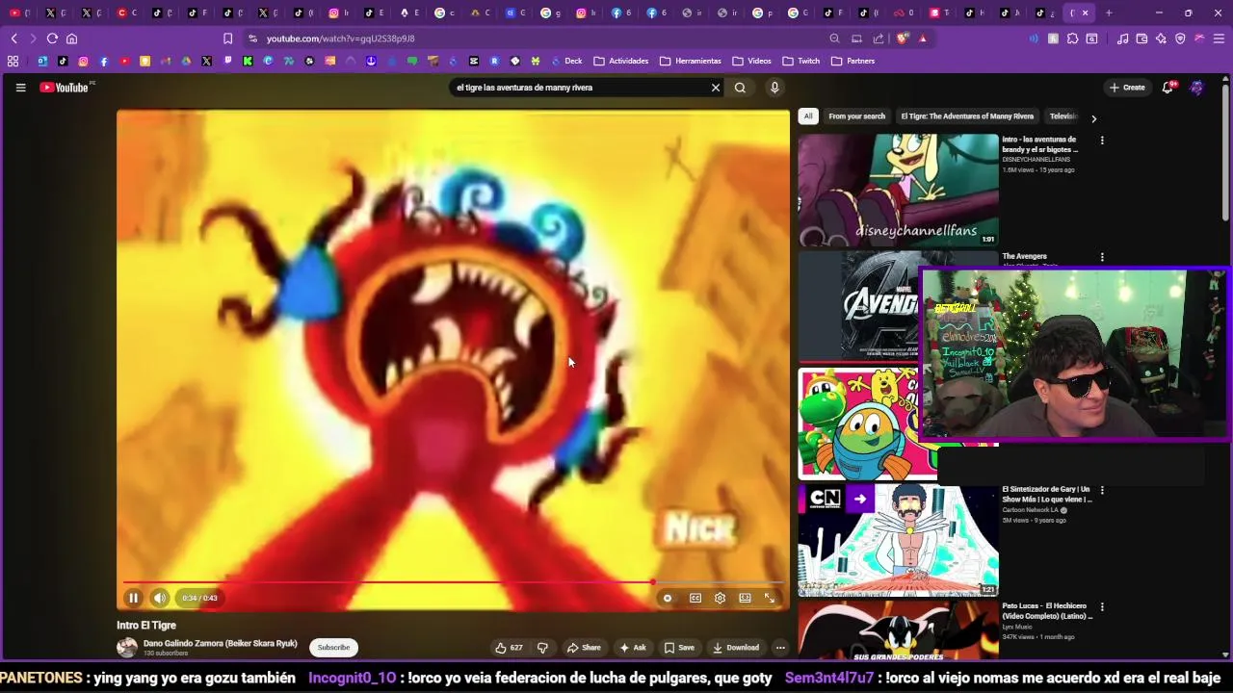Screen dimensions: 1233x693
Task: Open options for El Sintetizador de Gary
Action: coord(1102,491)
